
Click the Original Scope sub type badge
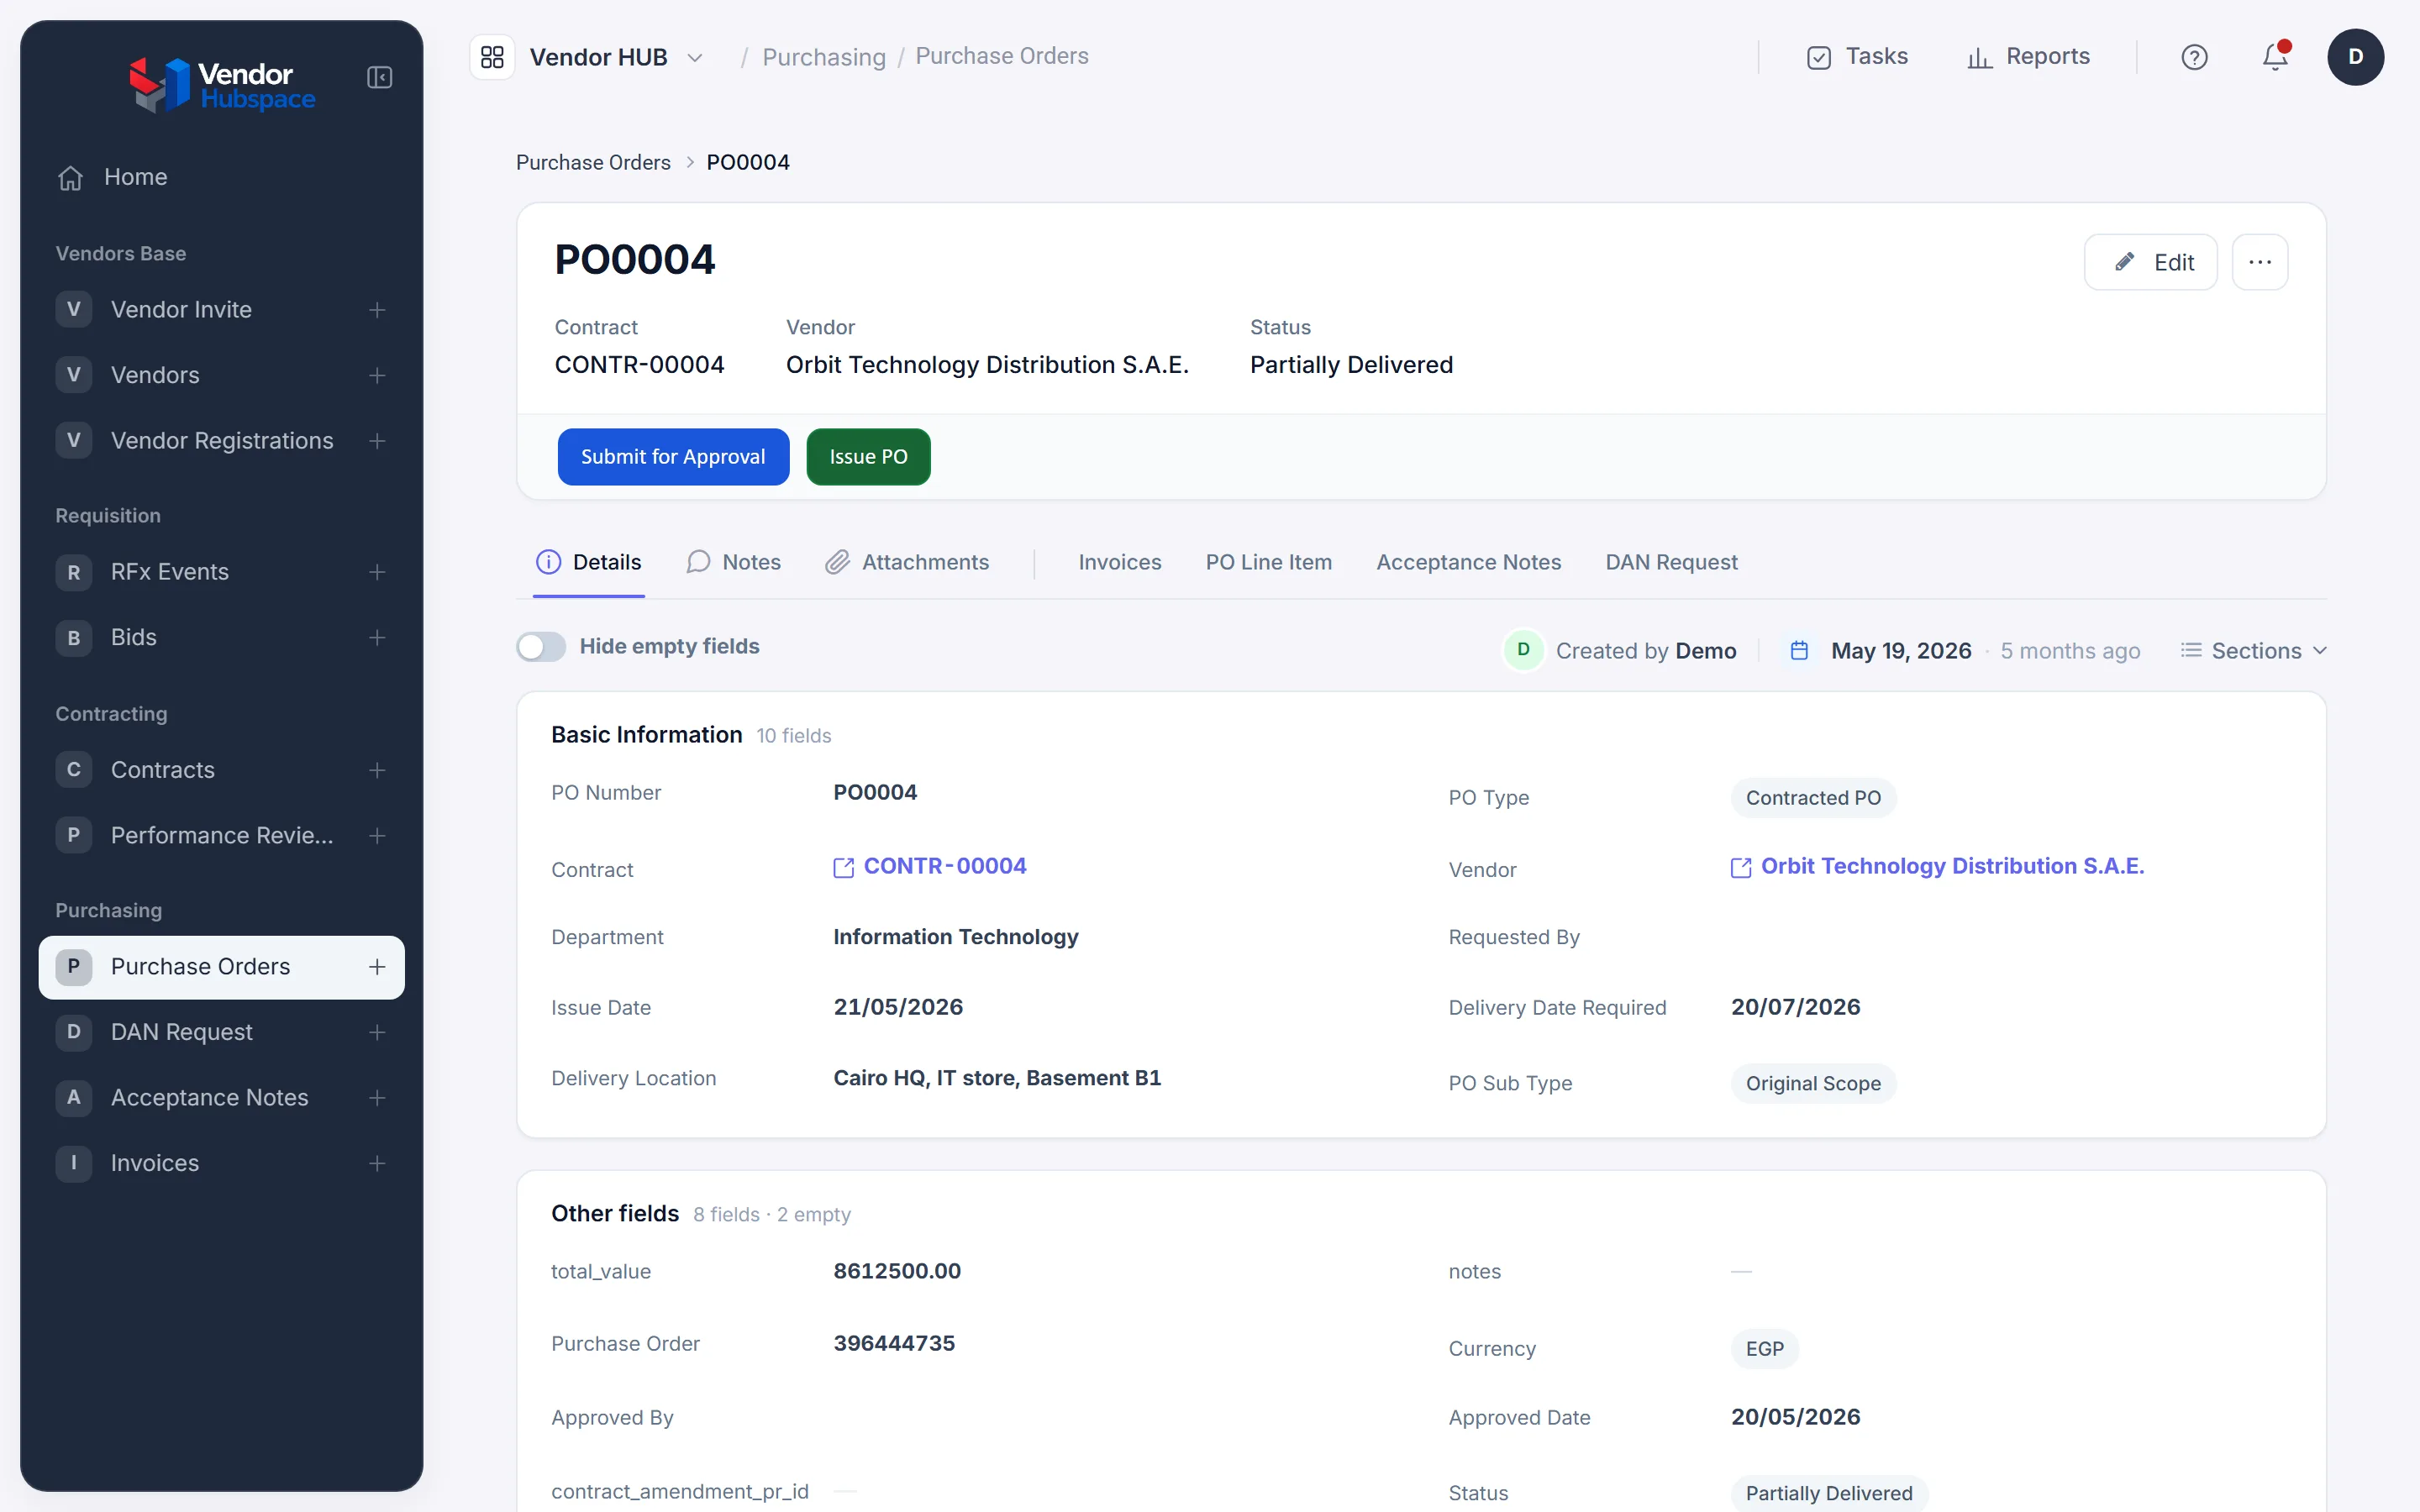1813,1084
